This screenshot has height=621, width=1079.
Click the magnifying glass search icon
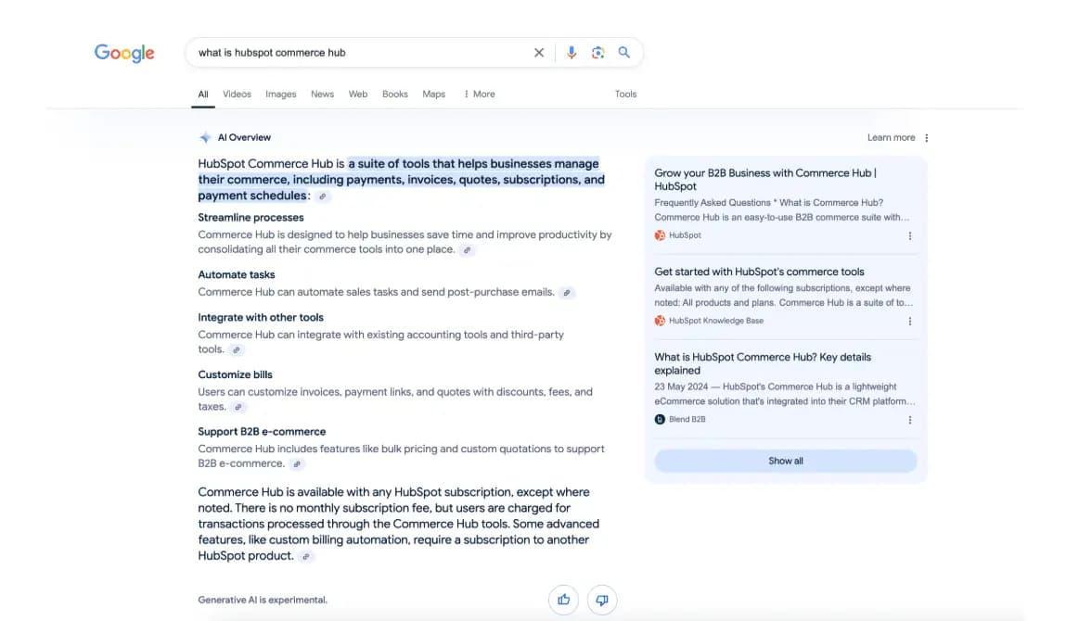(x=624, y=53)
